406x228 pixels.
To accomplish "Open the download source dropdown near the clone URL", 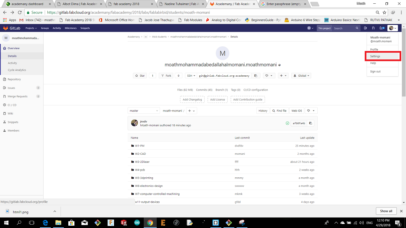I will [269, 76].
